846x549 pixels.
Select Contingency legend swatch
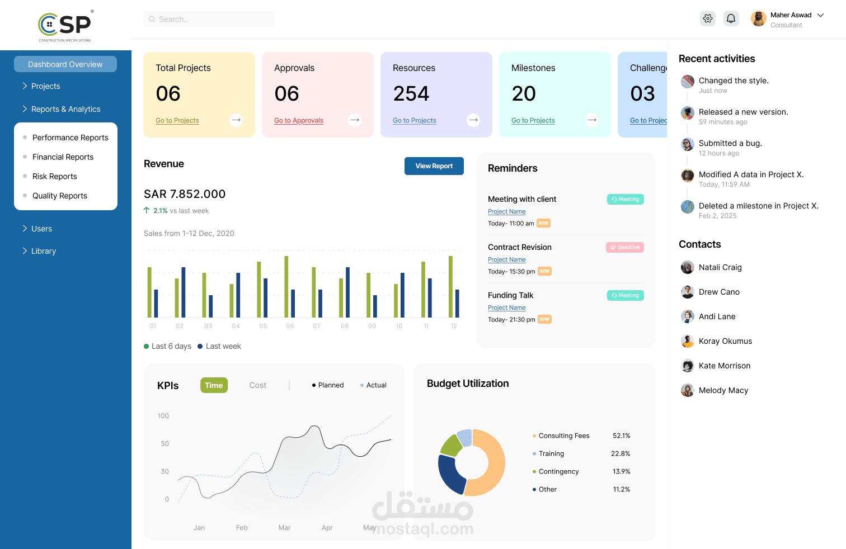(534, 472)
